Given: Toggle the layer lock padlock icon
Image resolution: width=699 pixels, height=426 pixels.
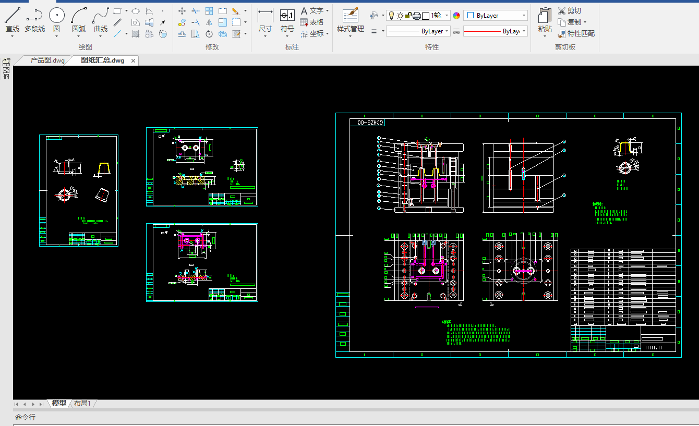Looking at the screenshot, I should pyautogui.click(x=408, y=16).
